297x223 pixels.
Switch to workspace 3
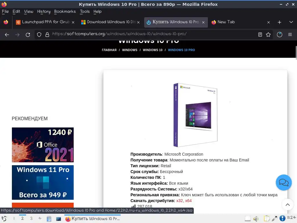tap(31, 218)
